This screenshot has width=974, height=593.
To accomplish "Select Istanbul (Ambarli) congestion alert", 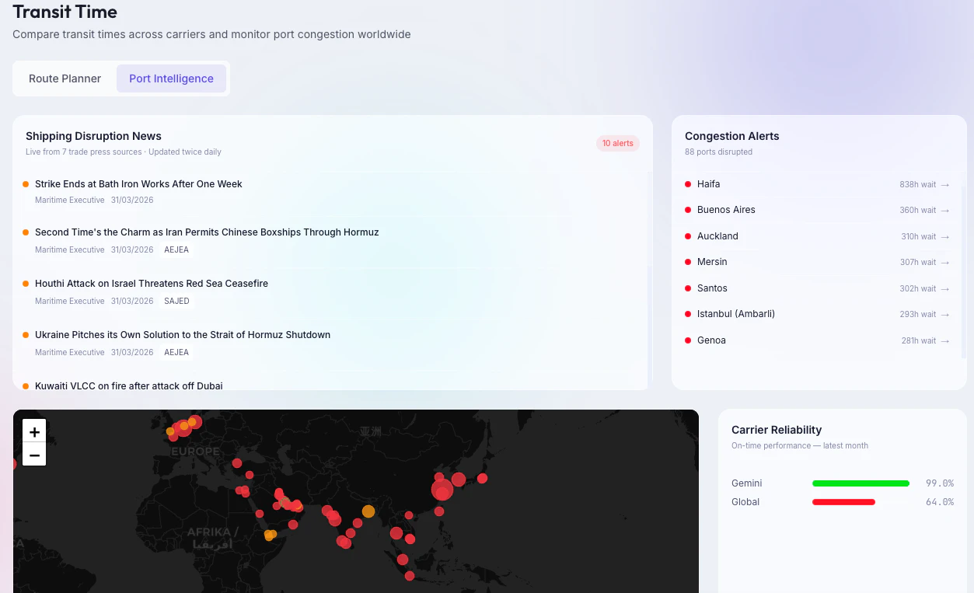I will click(x=817, y=314).
